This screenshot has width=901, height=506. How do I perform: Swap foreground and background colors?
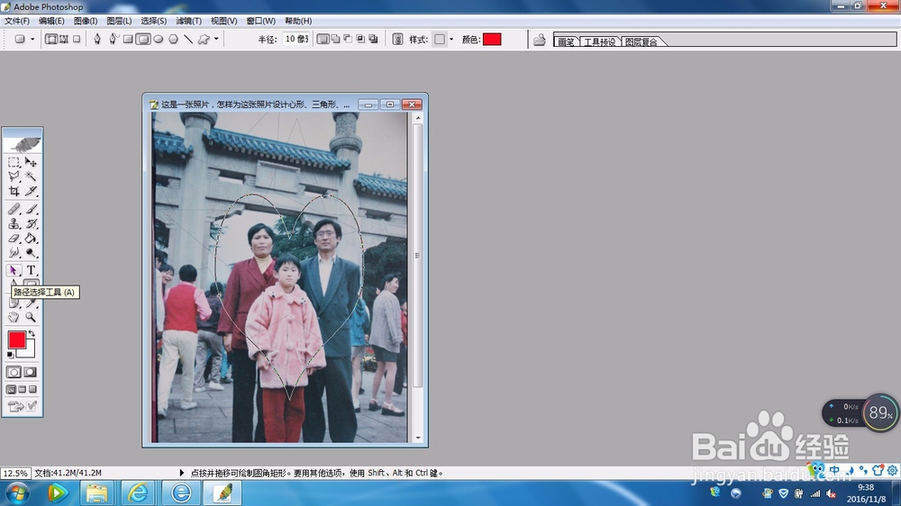32,334
